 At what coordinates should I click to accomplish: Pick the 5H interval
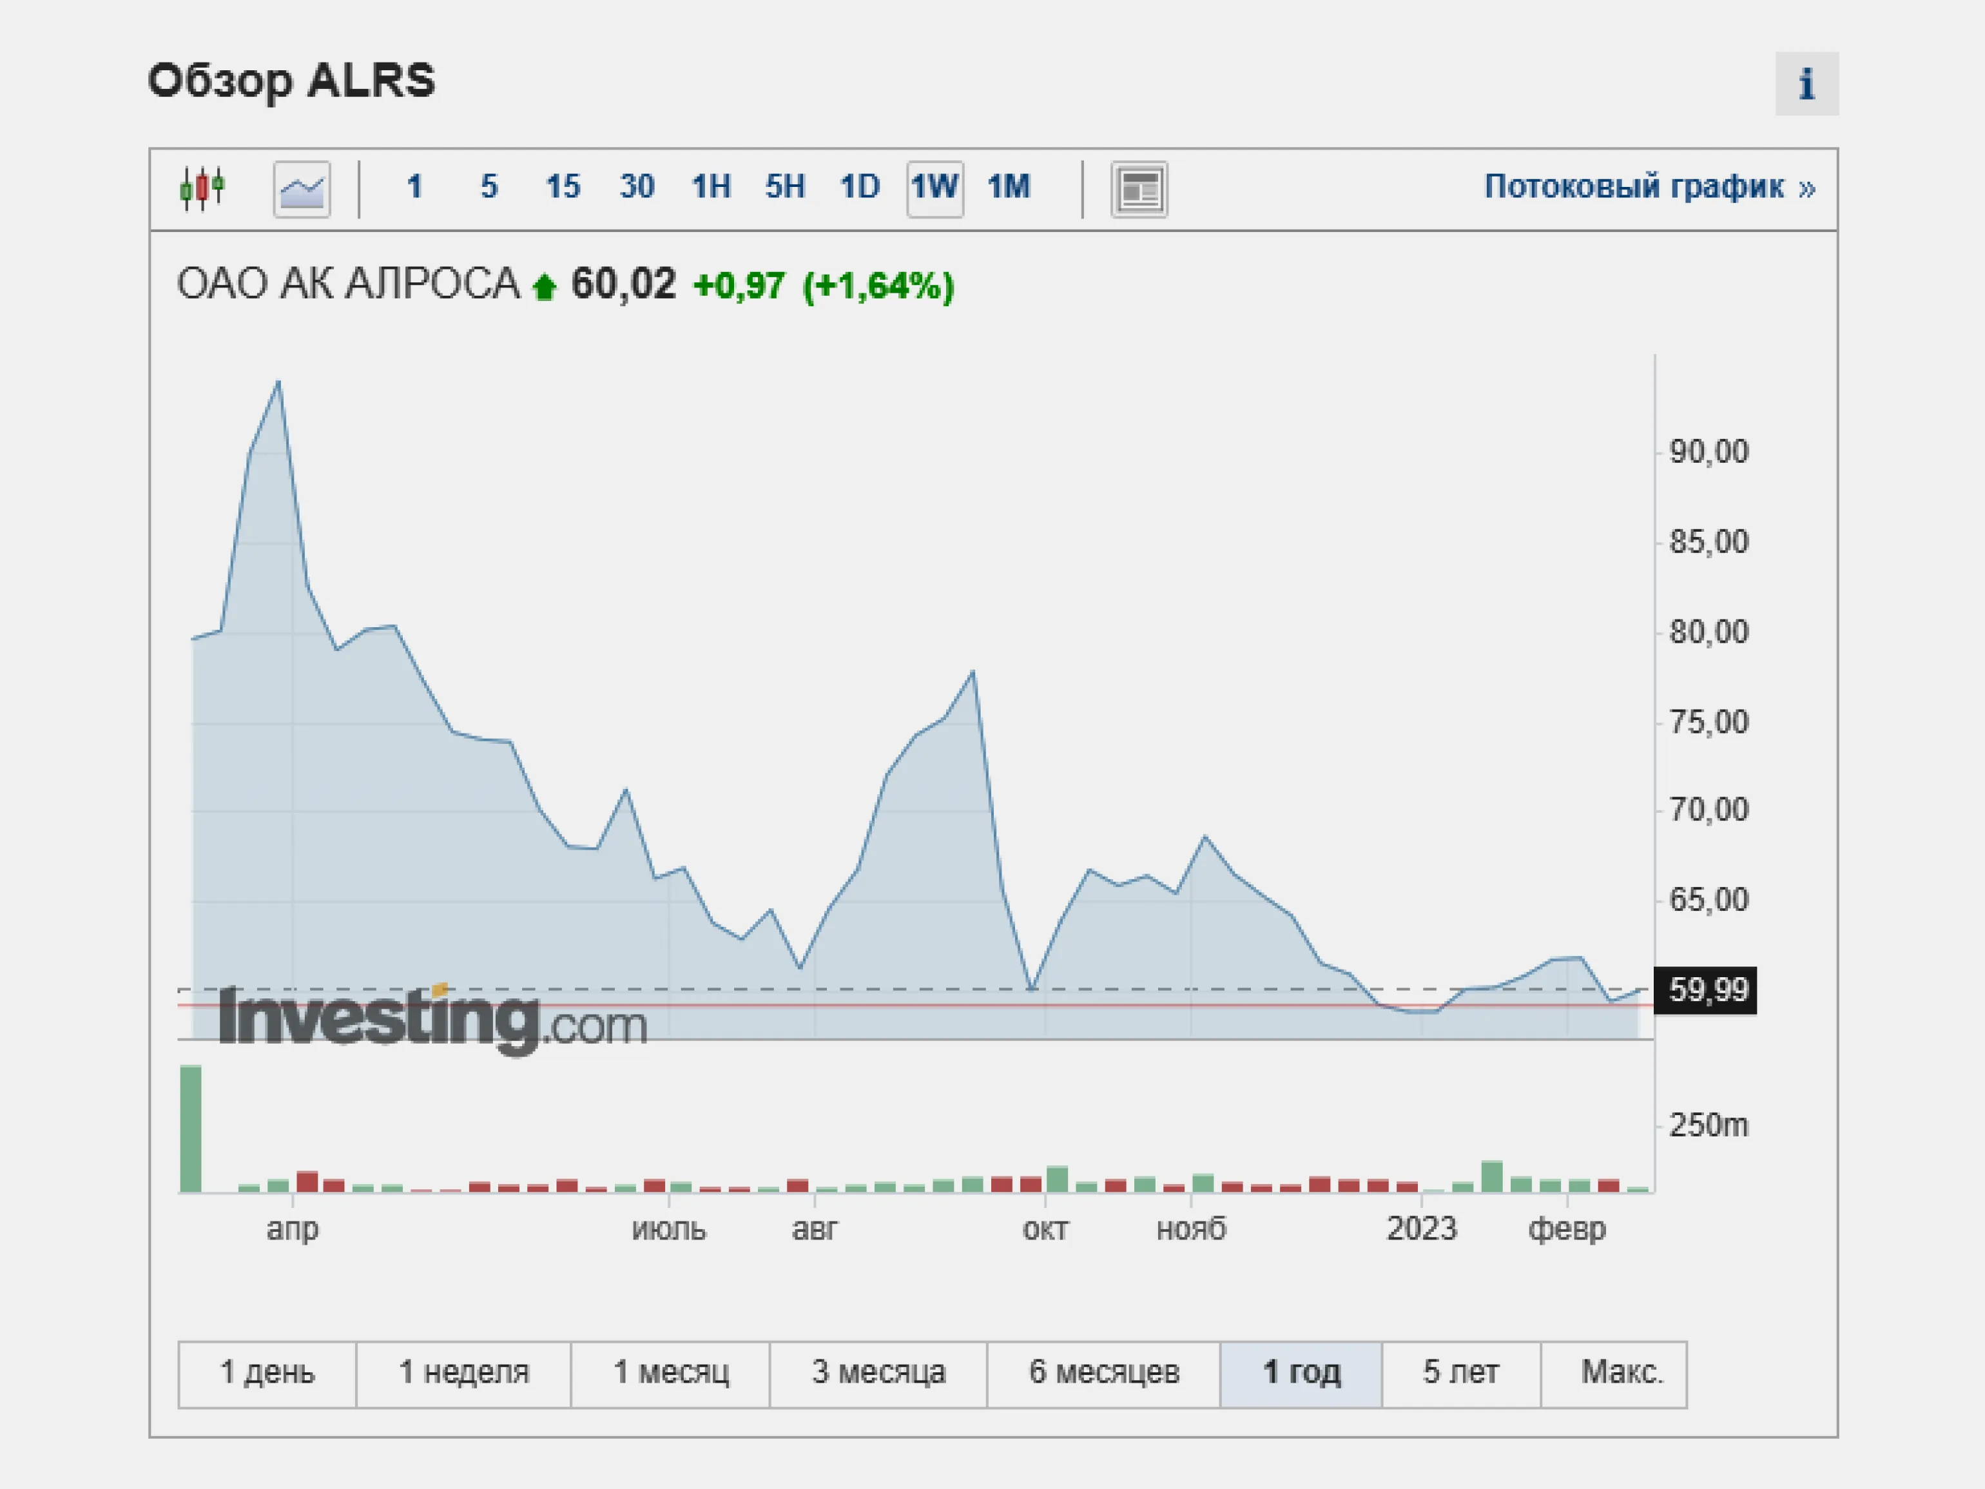(x=785, y=188)
